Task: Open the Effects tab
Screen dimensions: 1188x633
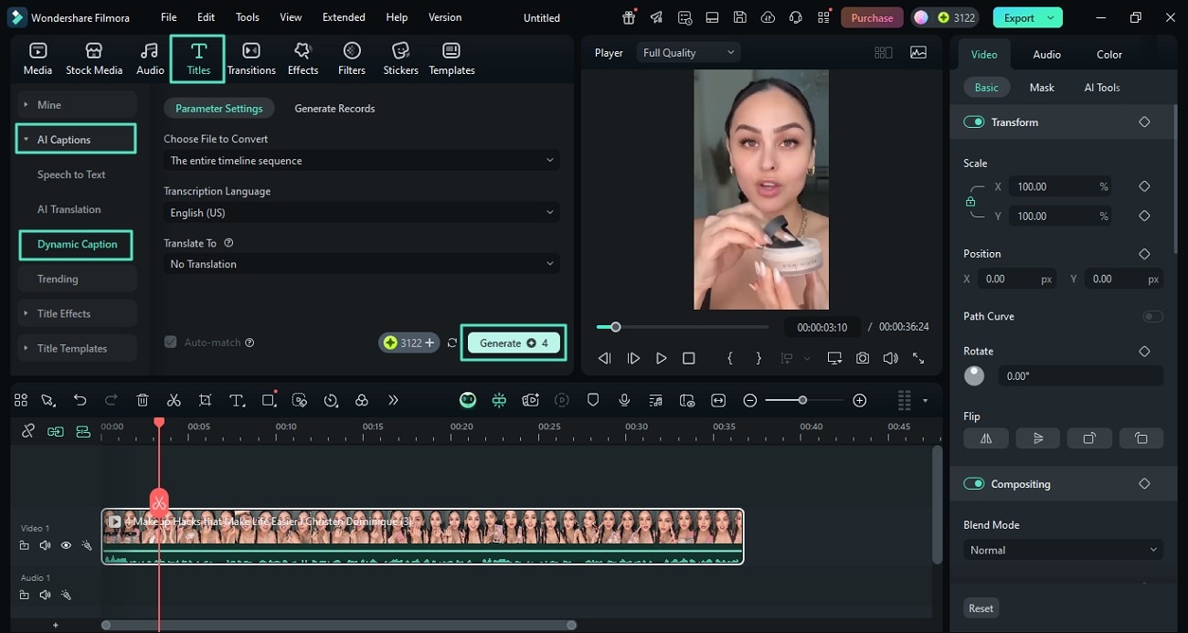Action: [302, 59]
